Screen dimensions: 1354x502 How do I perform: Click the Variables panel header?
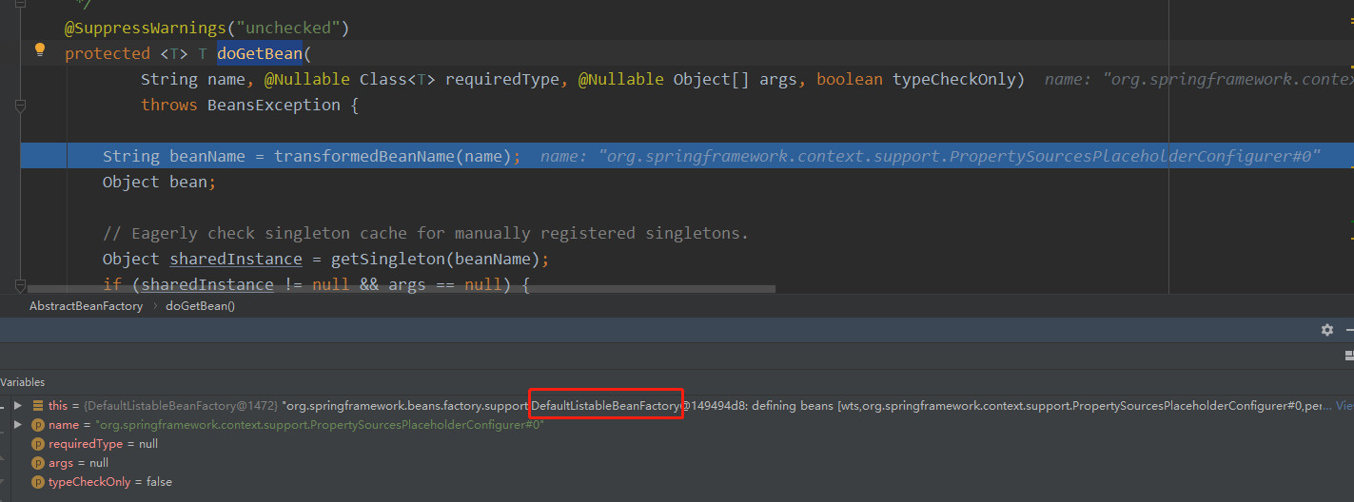point(22,381)
